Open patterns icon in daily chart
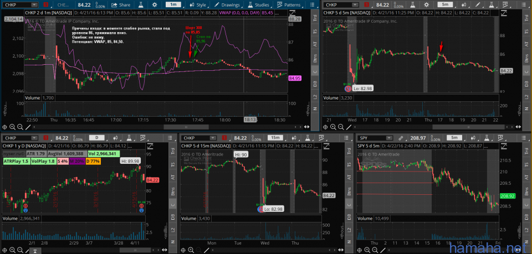Screen dimensions: 532x254 coord(143,138)
